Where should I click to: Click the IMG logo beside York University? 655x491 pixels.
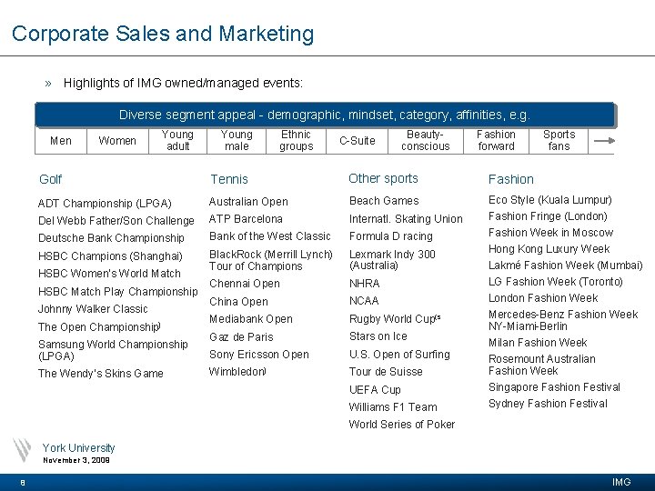(22, 450)
